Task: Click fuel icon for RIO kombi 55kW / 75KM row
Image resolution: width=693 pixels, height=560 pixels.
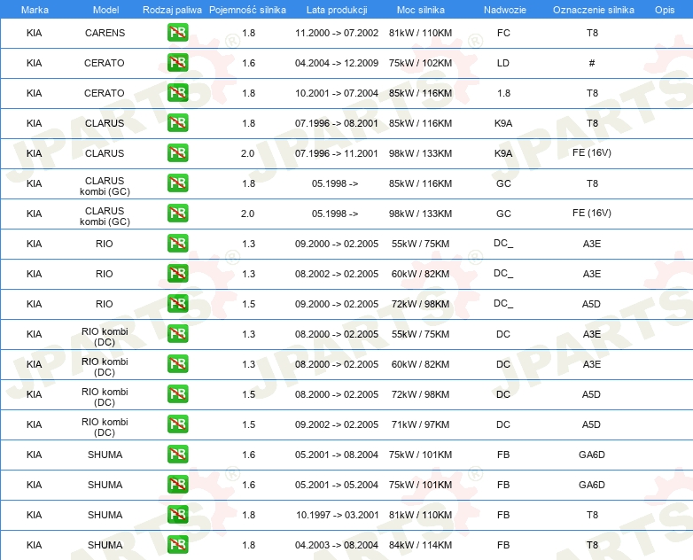Action: (177, 334)
